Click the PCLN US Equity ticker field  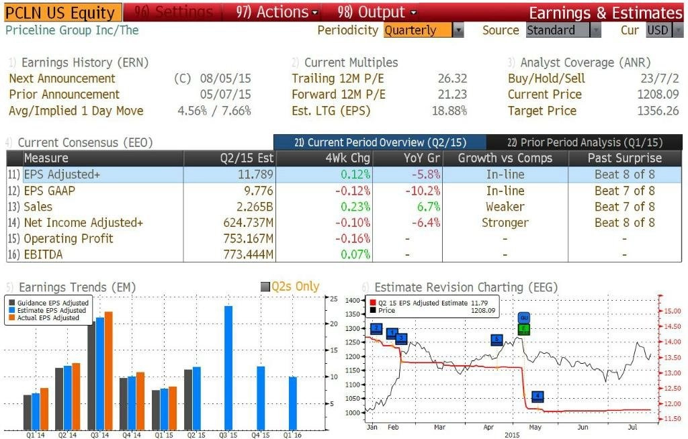click(62, 13)
